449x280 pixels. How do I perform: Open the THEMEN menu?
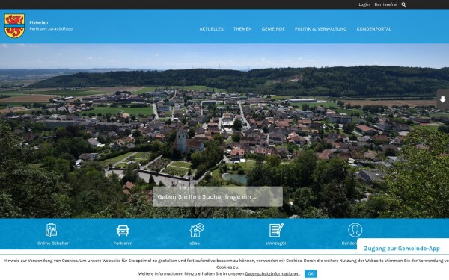point(242,29)
